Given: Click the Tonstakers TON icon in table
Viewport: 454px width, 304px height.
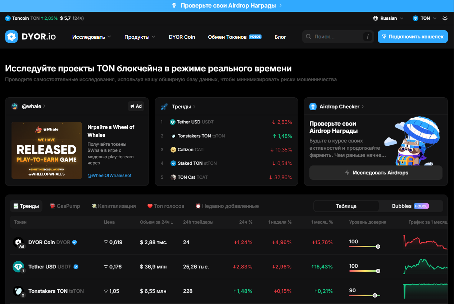Looking at the screenshot, I should tap(18, 291).
